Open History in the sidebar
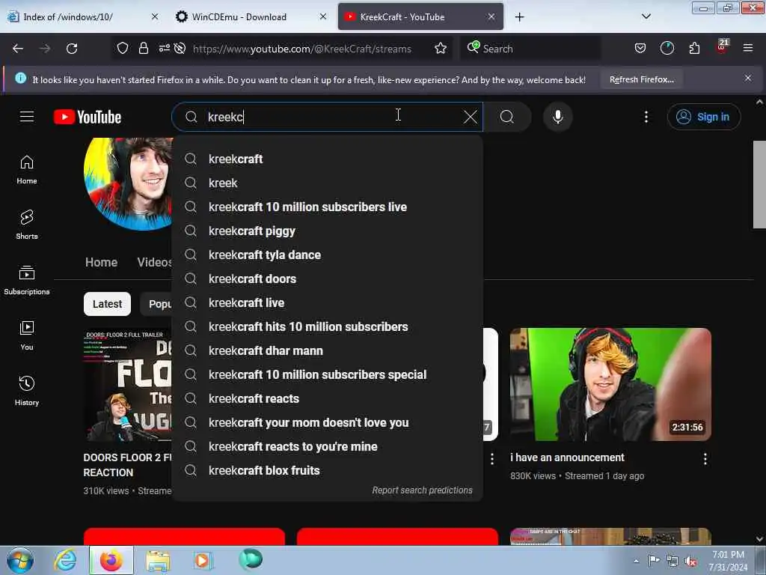 tap(27, 391)
